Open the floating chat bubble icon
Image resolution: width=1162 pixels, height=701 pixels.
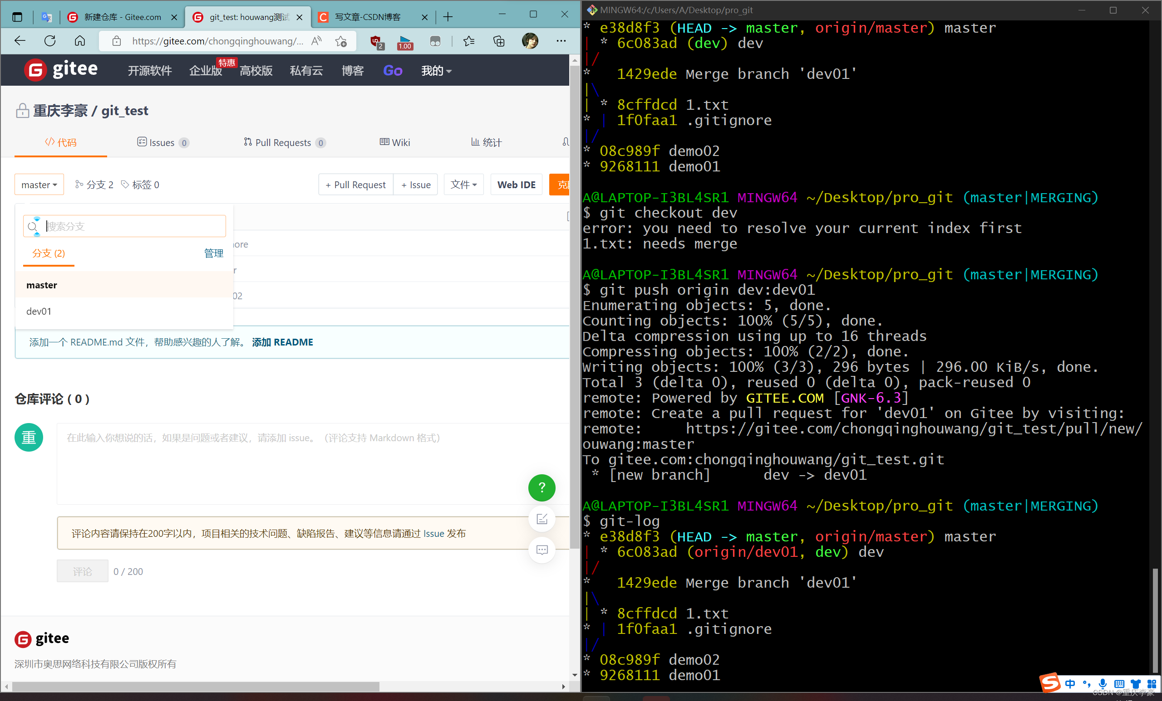point(542,549)
